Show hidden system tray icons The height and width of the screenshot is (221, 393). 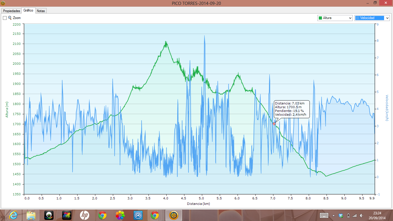point(333,215)
